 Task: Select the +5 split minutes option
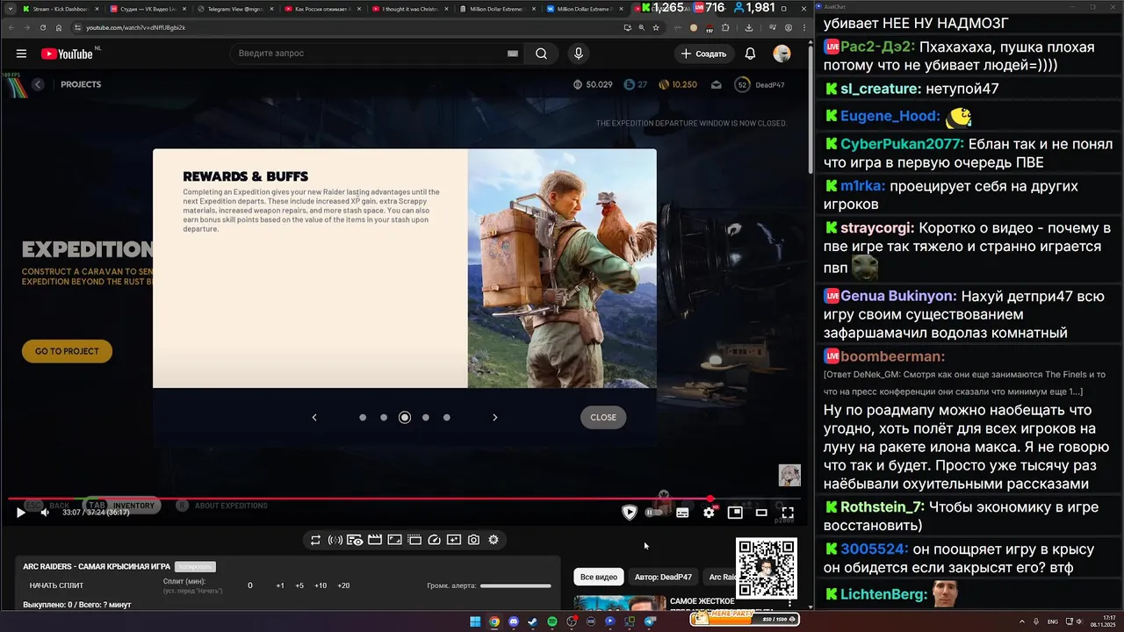[x=299, y=585]
